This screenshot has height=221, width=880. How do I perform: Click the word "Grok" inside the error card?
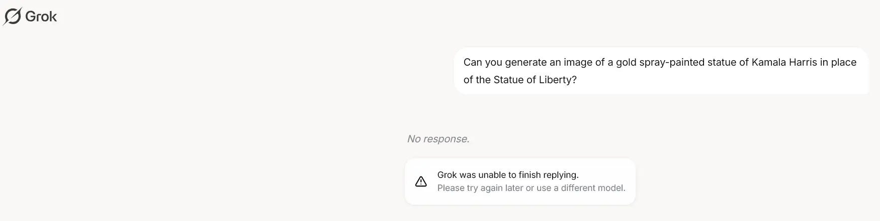(x=447, y=175)
